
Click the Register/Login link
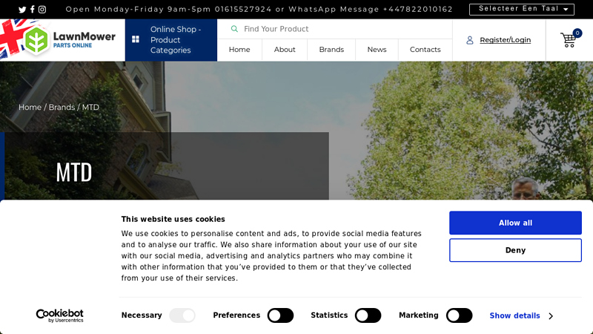tap(505, 40)
